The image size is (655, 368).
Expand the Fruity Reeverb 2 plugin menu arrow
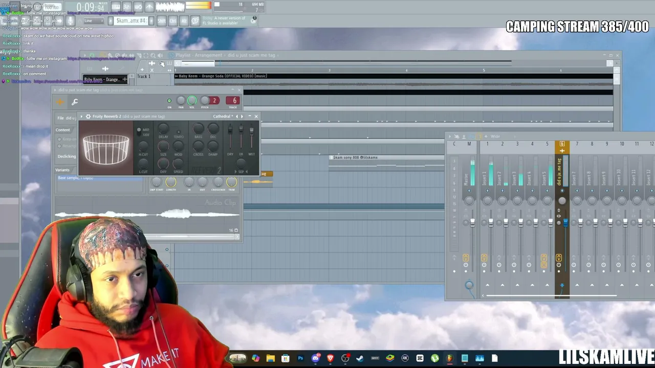click(x=81, y=117)
